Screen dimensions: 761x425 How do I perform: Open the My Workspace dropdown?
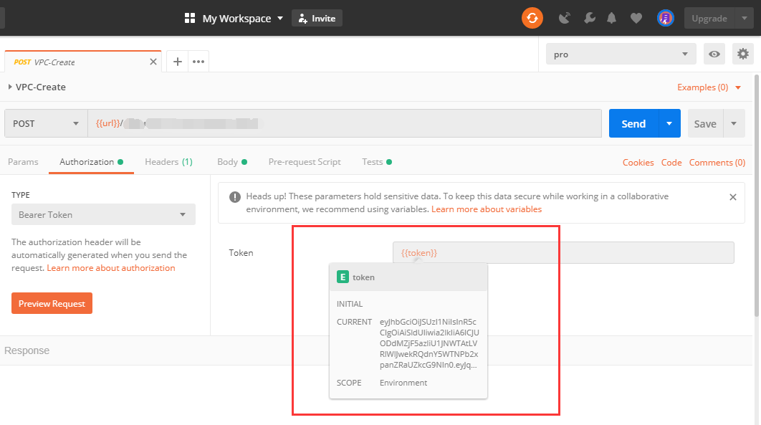(243, 19)
